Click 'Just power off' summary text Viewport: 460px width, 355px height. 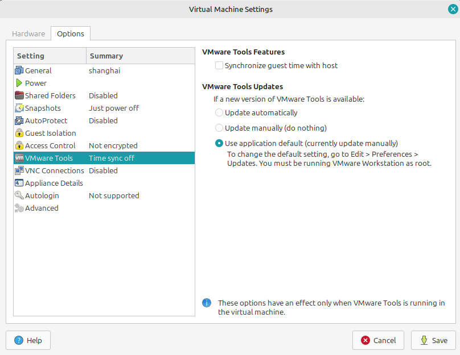[114, 108]
